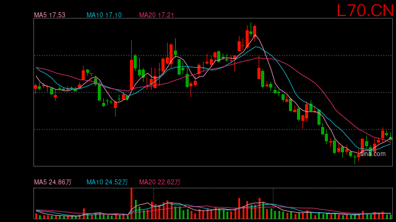Click the price chart MA10 17.10 label
Image resolution: width=396 pixels, height=222 pixels.
point(104,15)
